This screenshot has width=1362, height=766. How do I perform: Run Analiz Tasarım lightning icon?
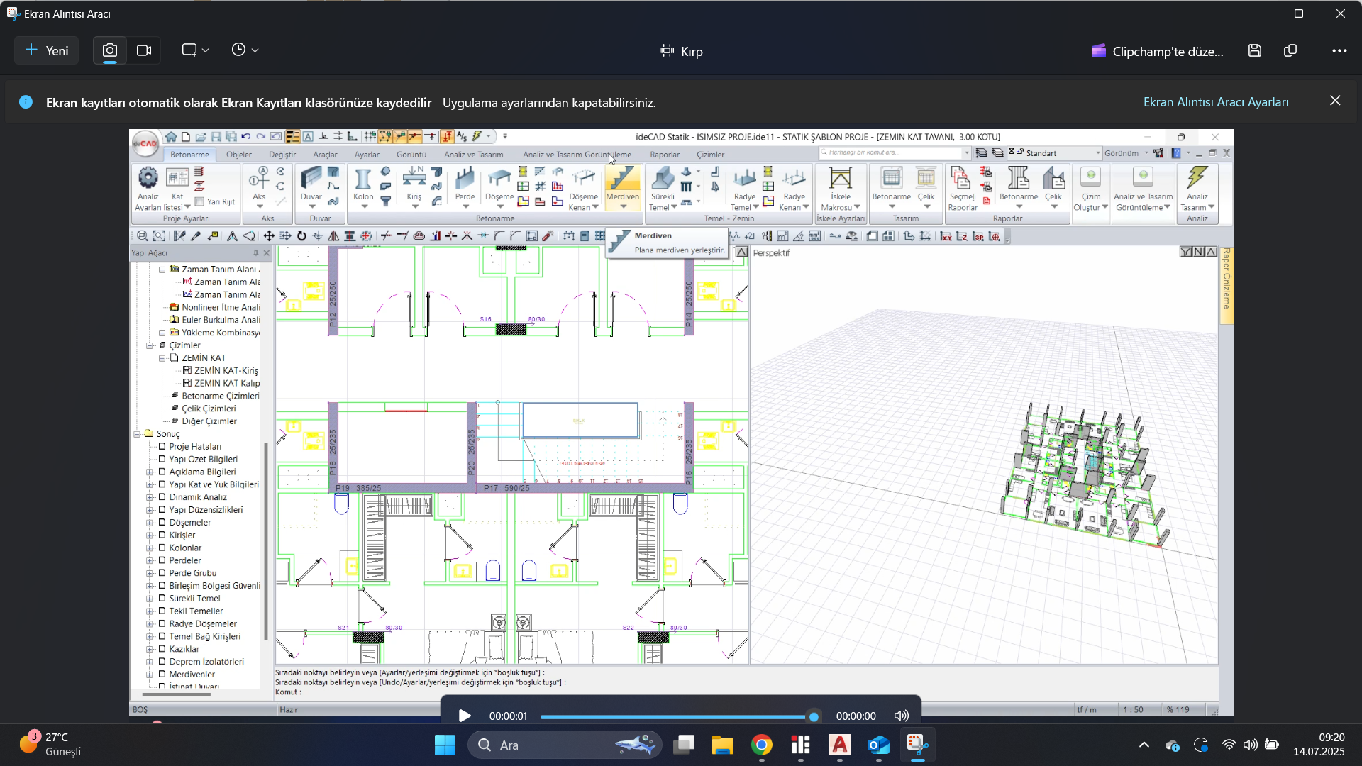click(1197, 179)
